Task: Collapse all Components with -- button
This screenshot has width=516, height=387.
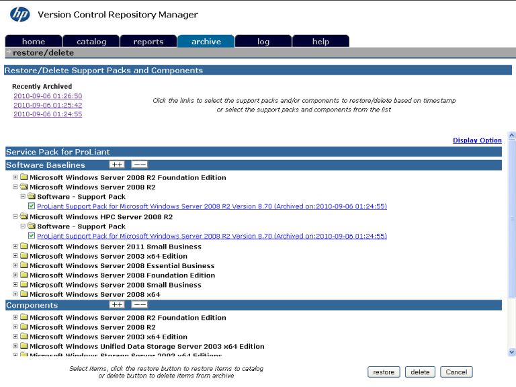Action: [x=139, y=305]
